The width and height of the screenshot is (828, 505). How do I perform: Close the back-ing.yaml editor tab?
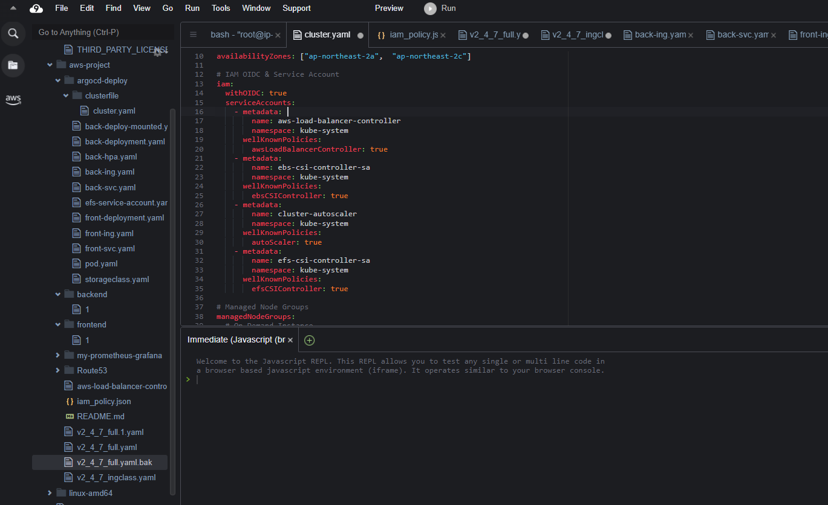(691, 36)
